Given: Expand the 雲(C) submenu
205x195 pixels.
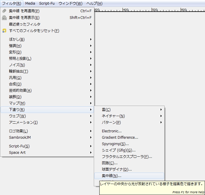Looking at the screenshot, I should click(129, 109).
